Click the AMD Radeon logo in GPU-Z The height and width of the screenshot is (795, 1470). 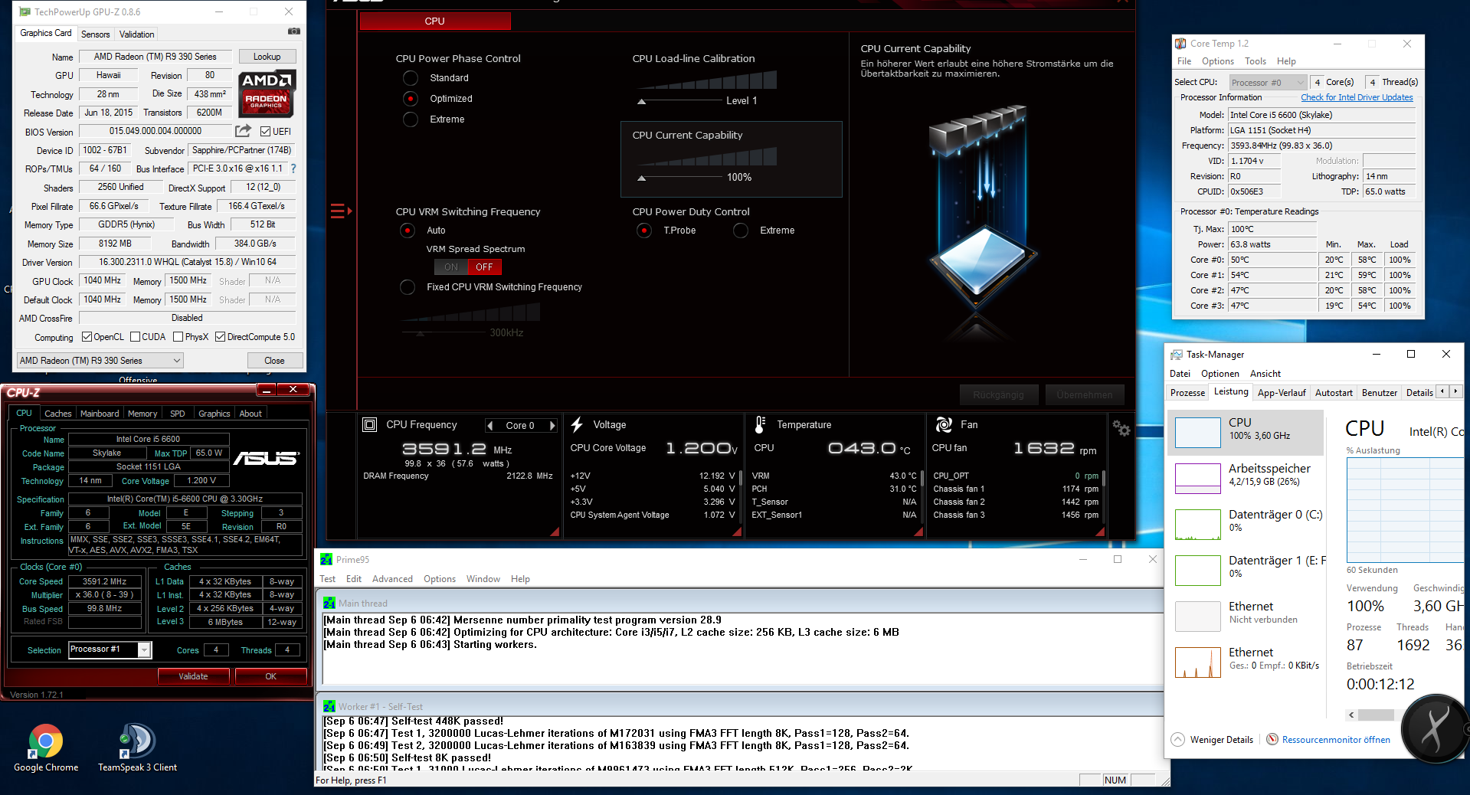[x=267, y=93]
